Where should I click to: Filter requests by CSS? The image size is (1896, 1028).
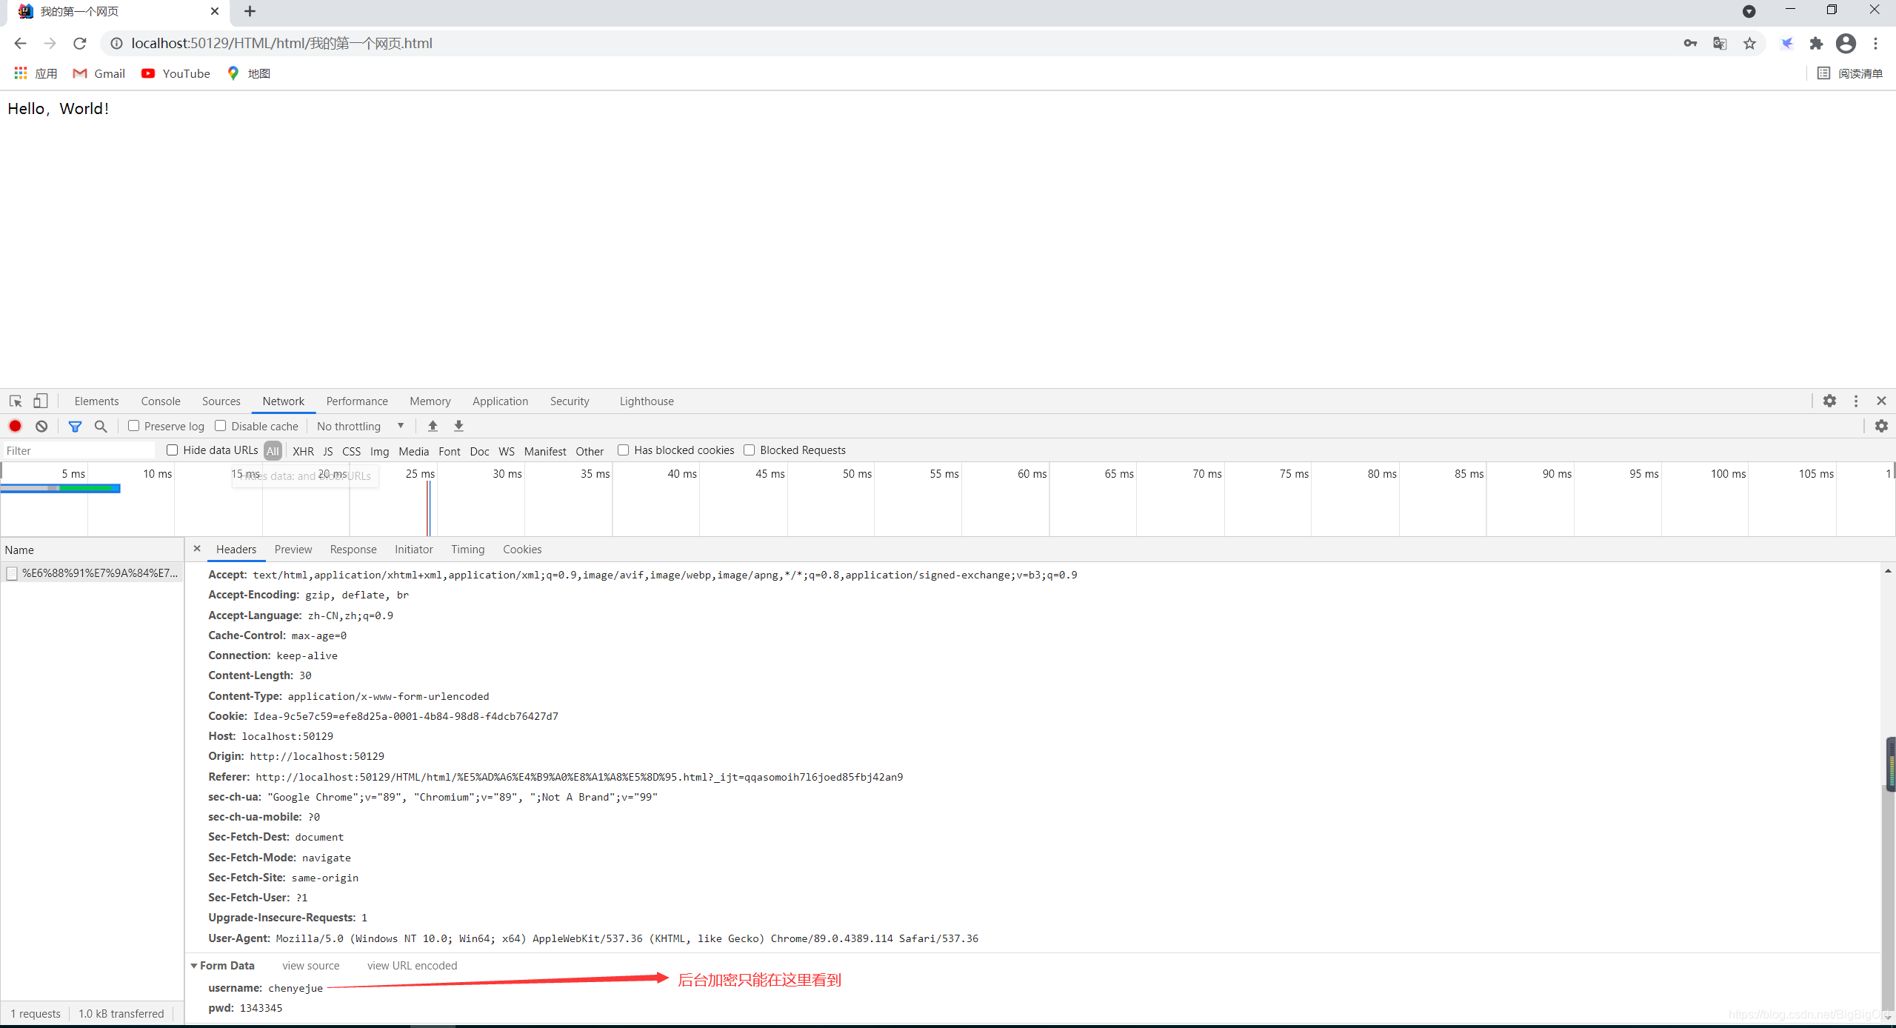[351, 451]
